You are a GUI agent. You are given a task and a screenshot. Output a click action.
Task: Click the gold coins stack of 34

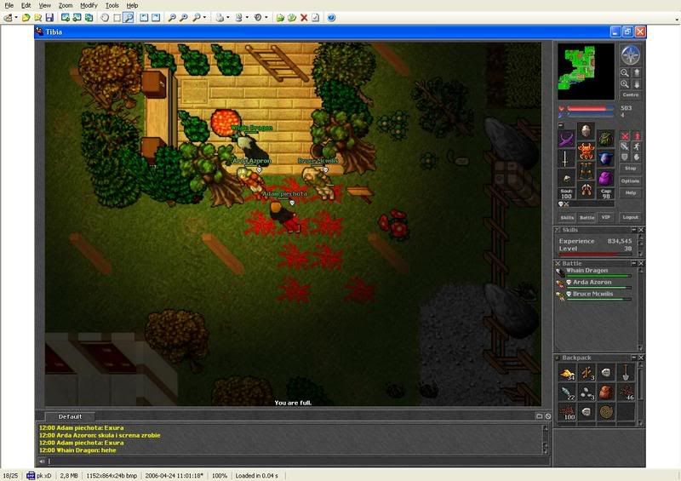[567, 372]
